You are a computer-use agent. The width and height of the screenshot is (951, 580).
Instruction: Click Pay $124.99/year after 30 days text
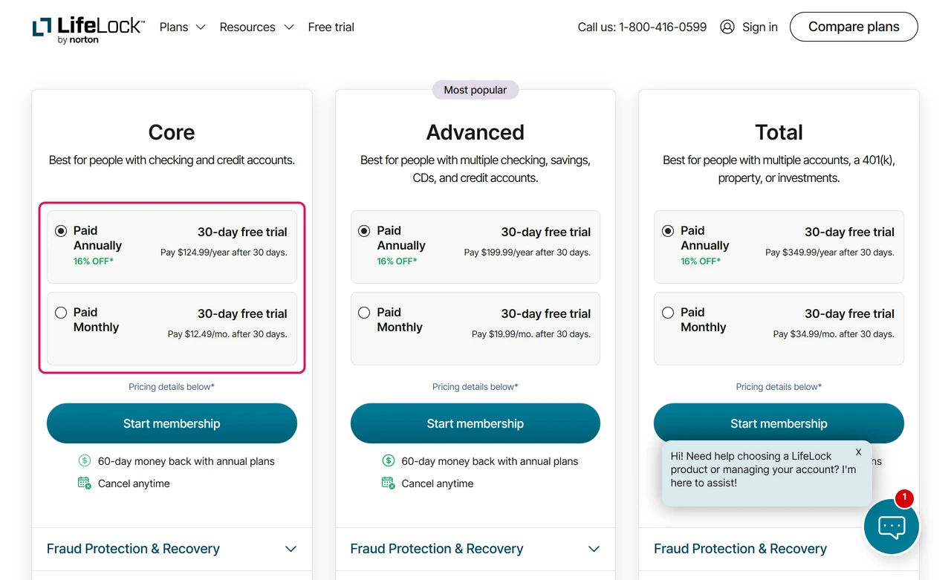point(224,252)
